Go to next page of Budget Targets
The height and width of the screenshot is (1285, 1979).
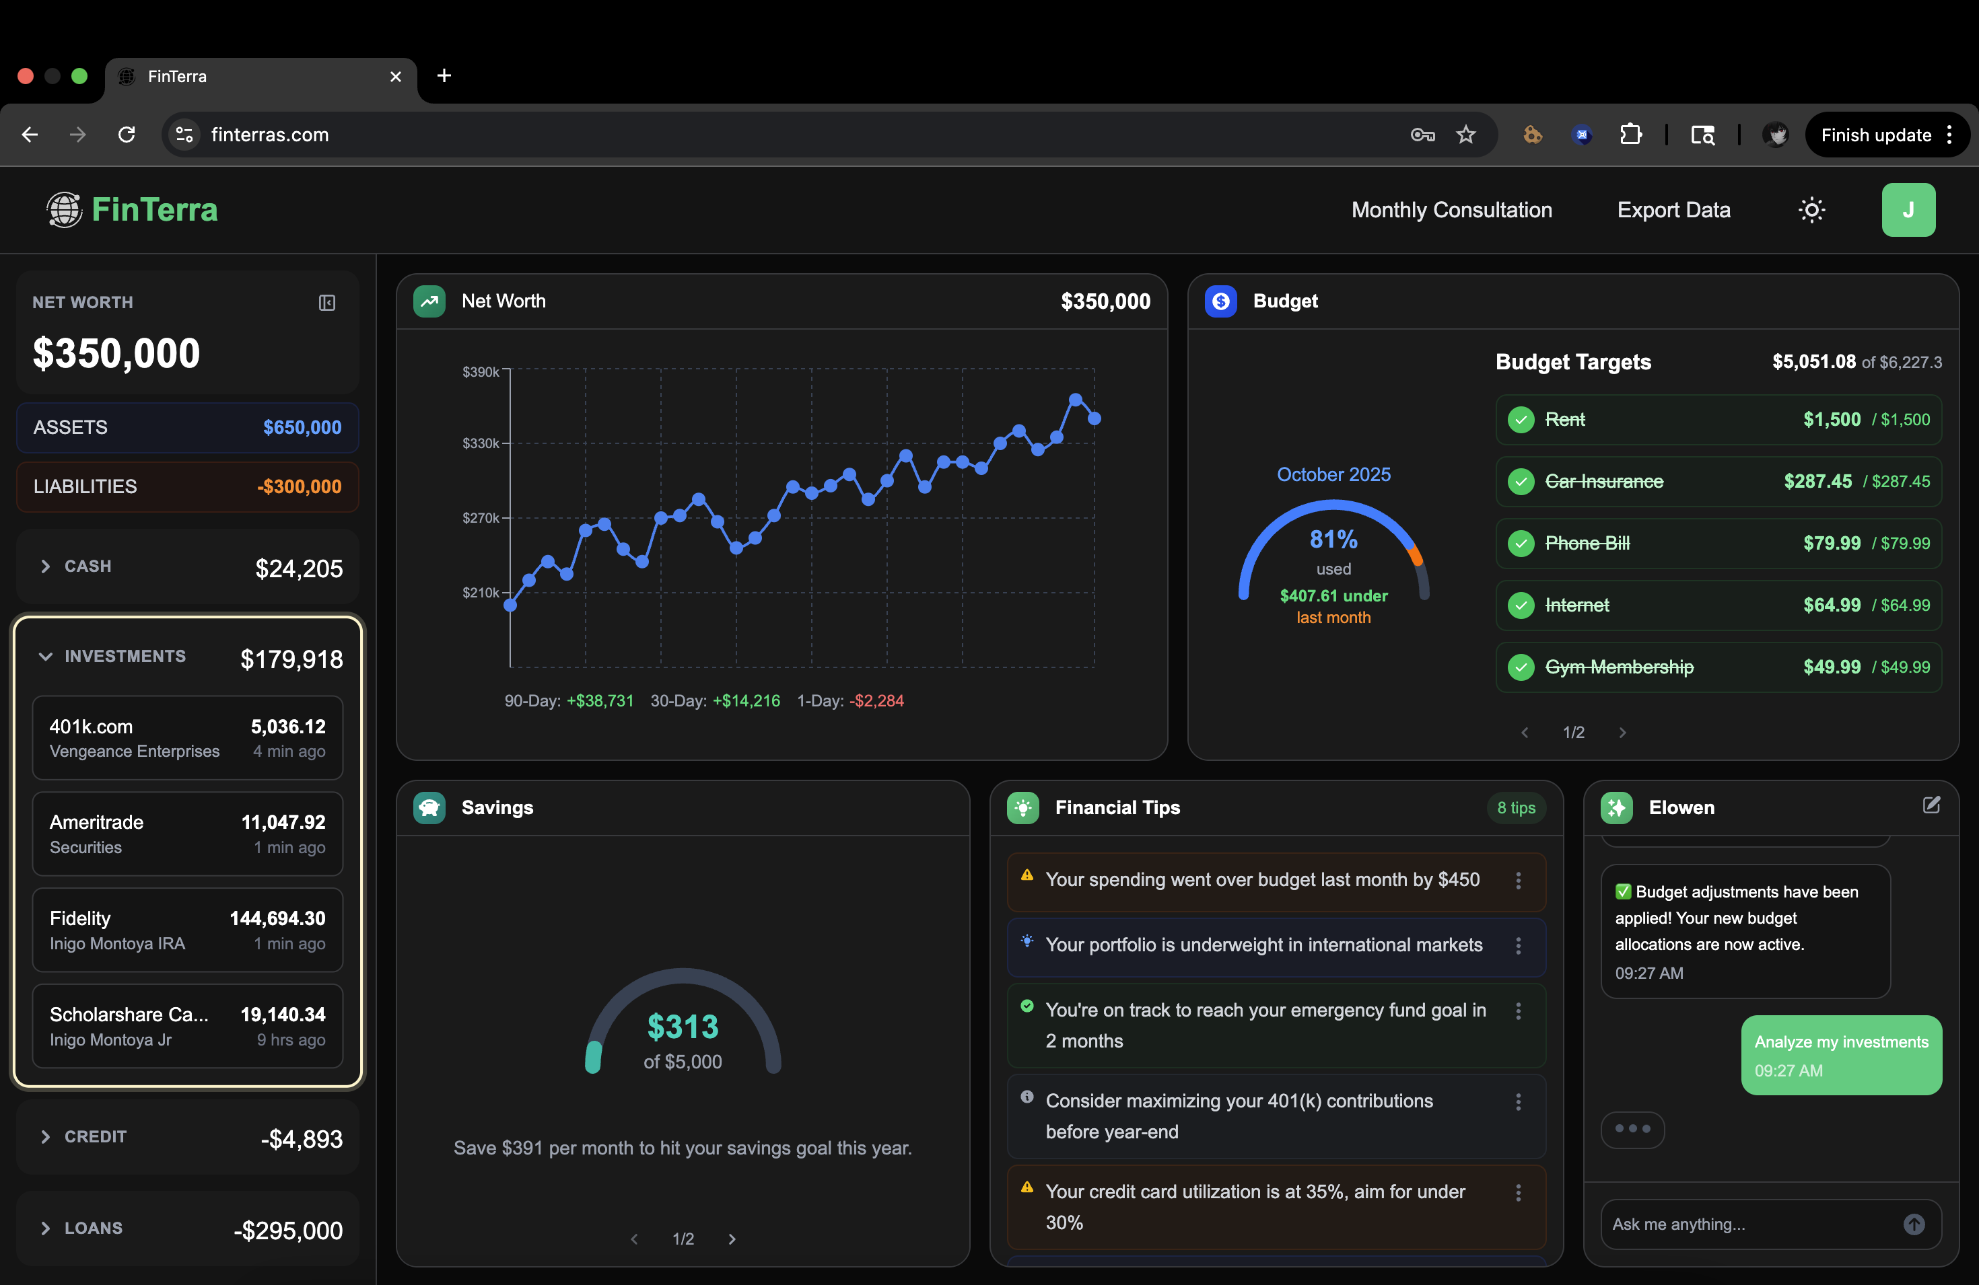pyautogui.click(x=1622, y=732)
